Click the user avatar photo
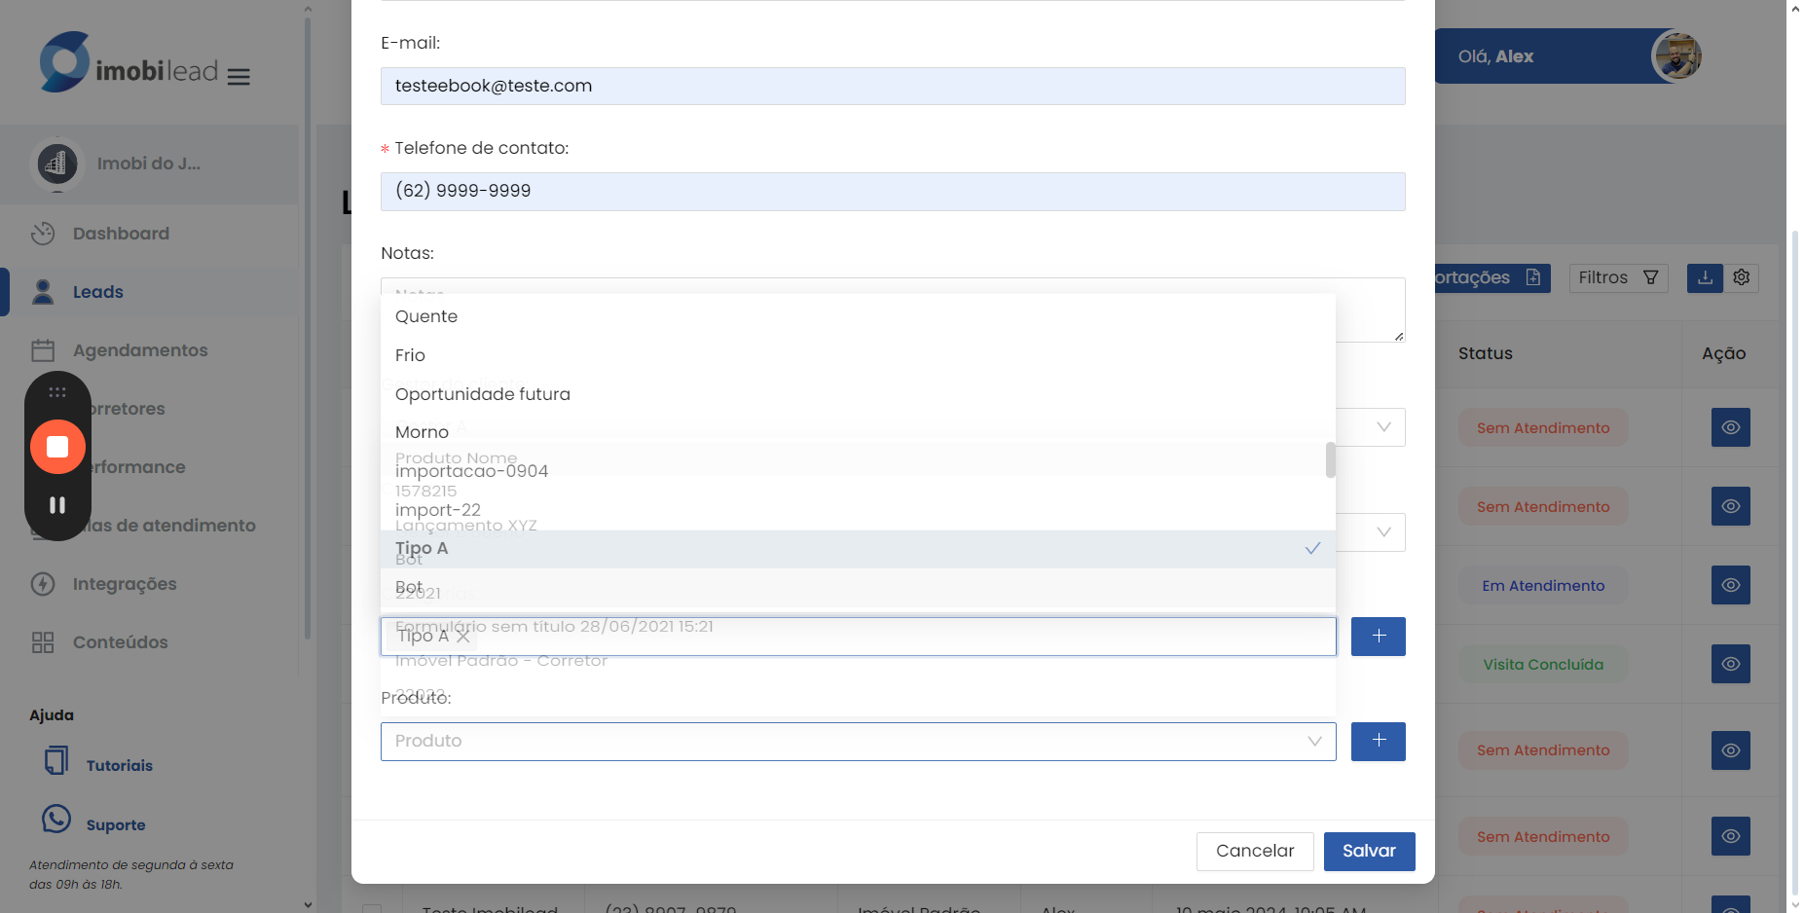 pyautogui.click(x=1676, y=55)
